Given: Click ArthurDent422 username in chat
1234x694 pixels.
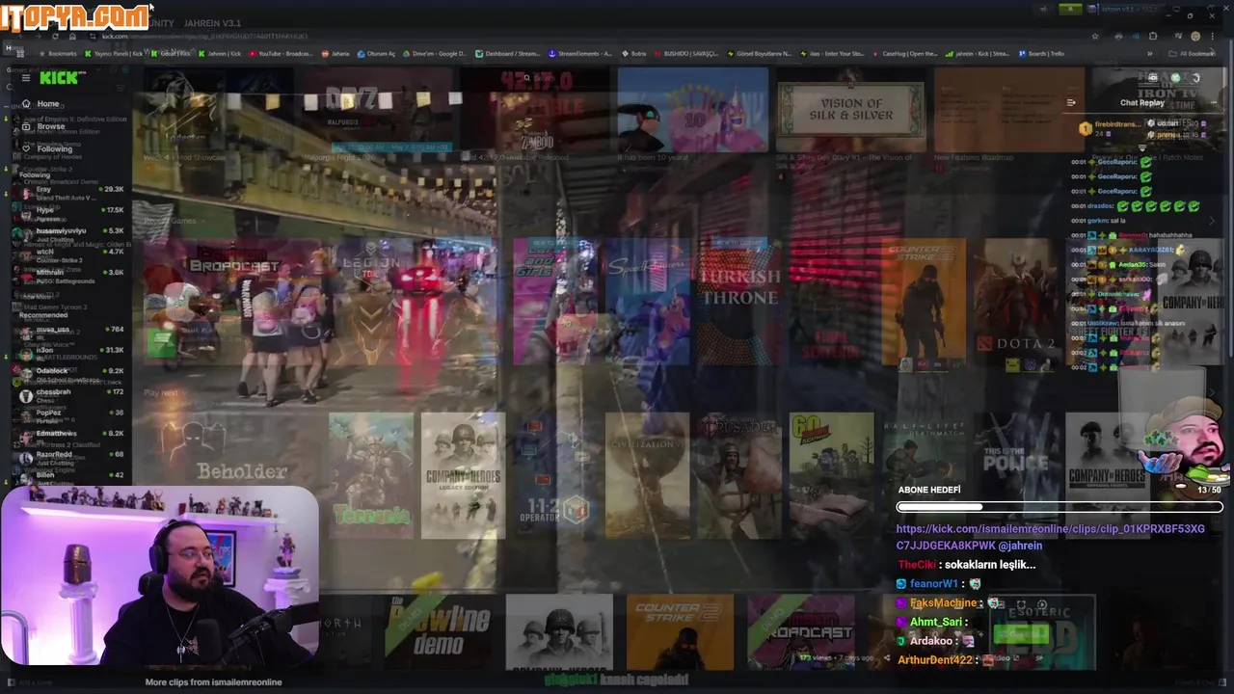Looking at the screenshot, I should 935,660.
